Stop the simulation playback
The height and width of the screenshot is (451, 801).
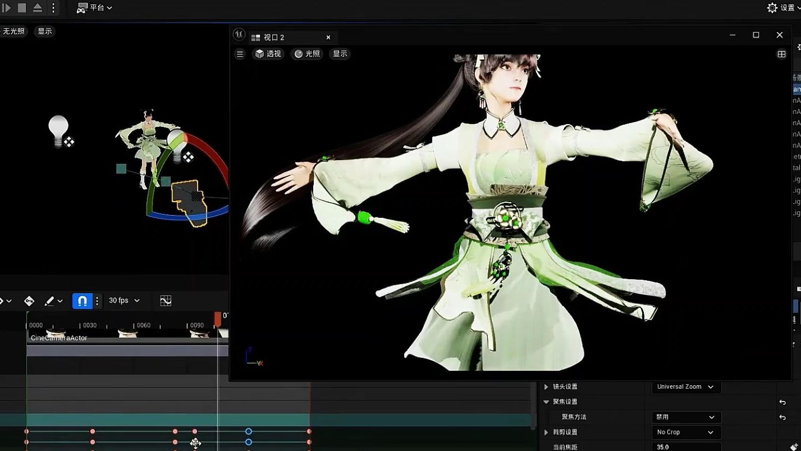click(x=22, y=8)
